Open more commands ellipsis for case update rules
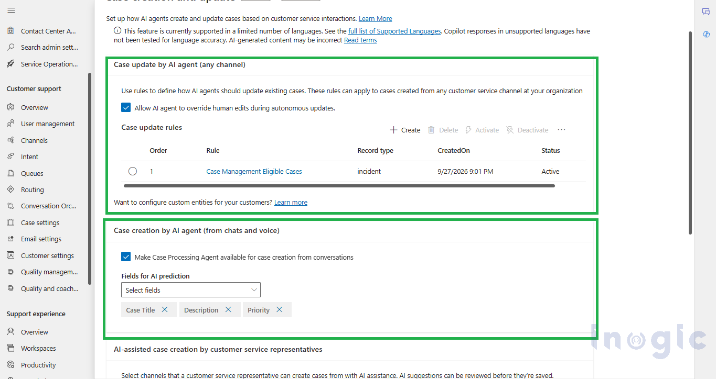 pyautogui.click(x=561, y=130)
